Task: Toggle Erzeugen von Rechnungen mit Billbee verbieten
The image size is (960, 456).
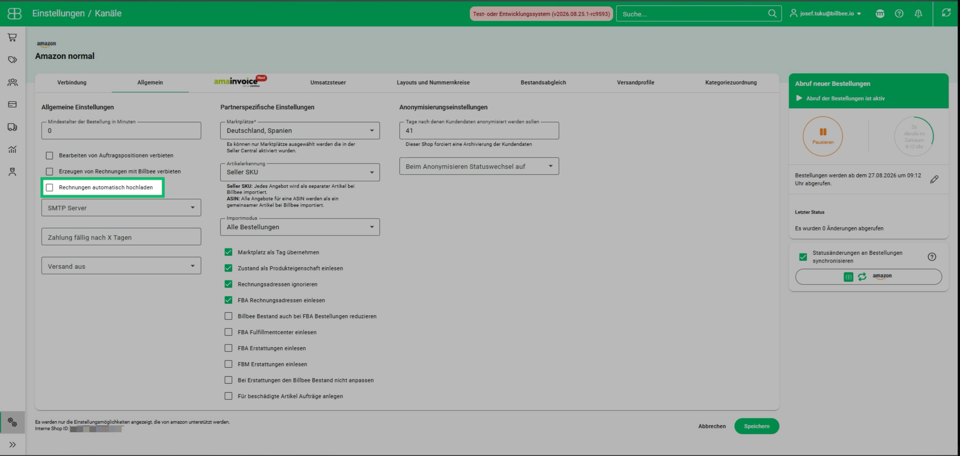Action: pos(50,171)
